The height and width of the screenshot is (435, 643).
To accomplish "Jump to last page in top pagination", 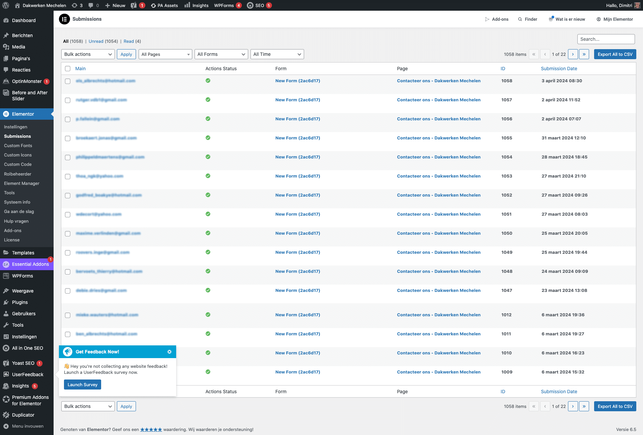I will tap(584, 54).
